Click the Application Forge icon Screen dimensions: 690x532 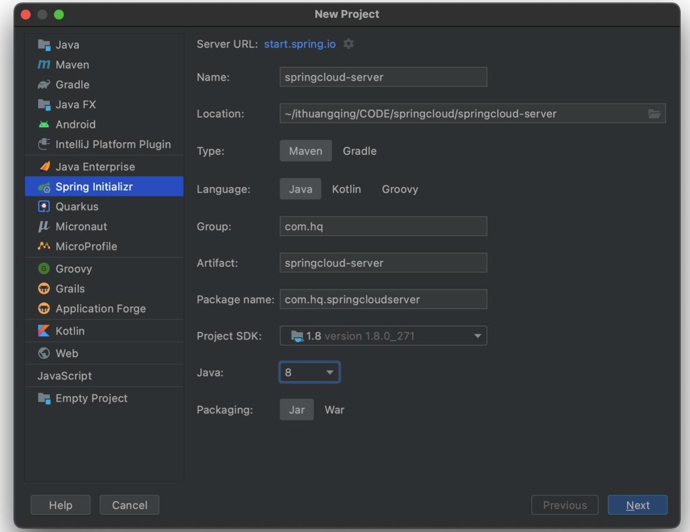44,309
